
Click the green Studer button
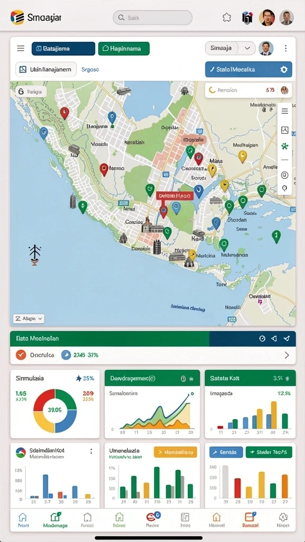[x=269, y=452]
